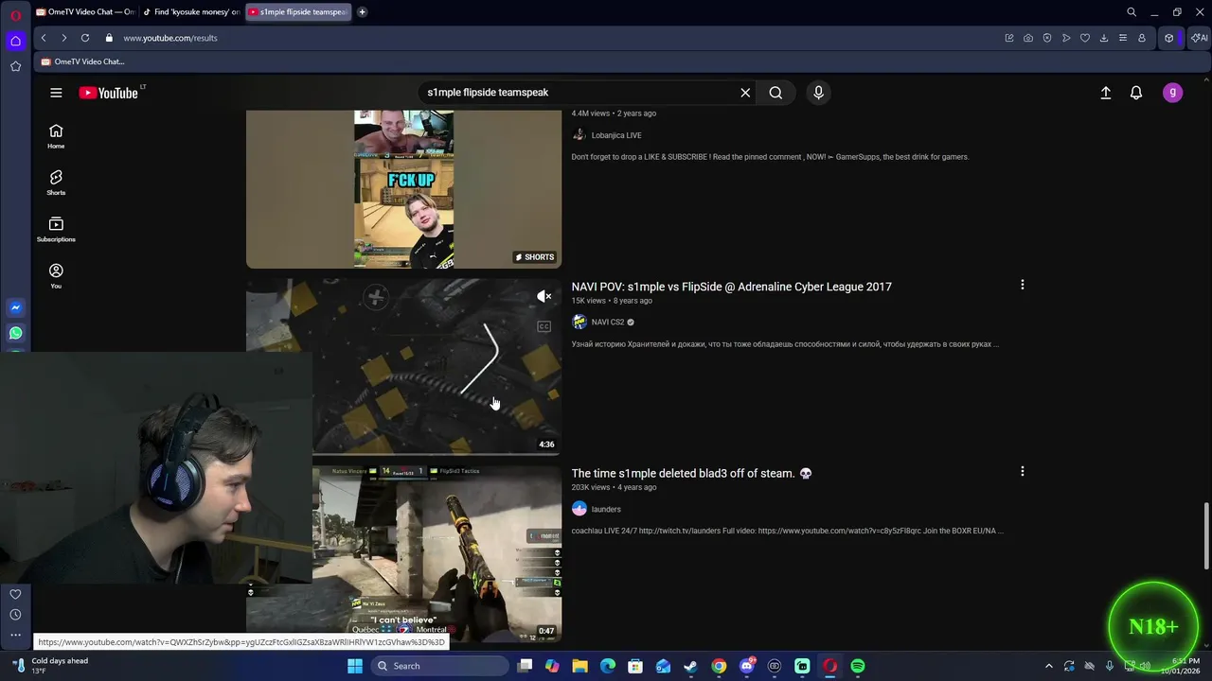1212x681 pixels.
Task: Clear the search box with the X
Action: pos(745,93)
